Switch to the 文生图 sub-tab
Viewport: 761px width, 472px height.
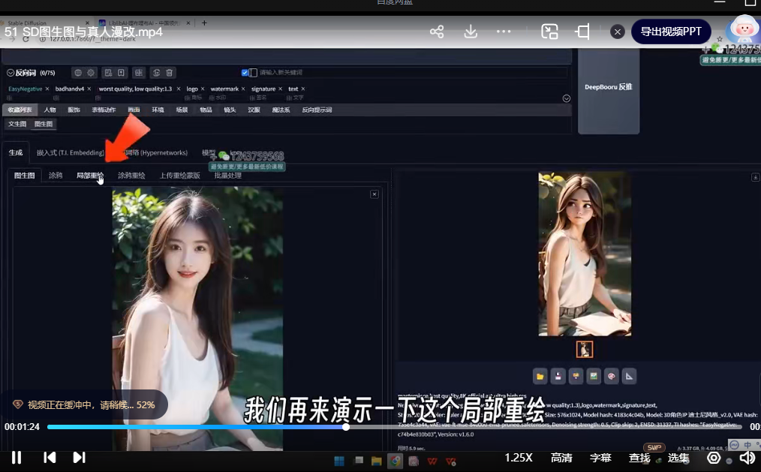coord(17,124)
